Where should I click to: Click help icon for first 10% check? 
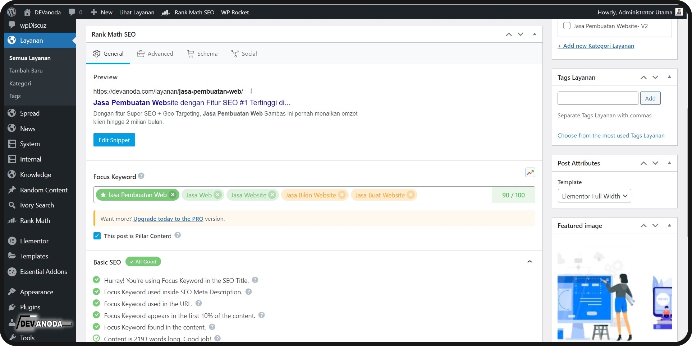(262, 315)
